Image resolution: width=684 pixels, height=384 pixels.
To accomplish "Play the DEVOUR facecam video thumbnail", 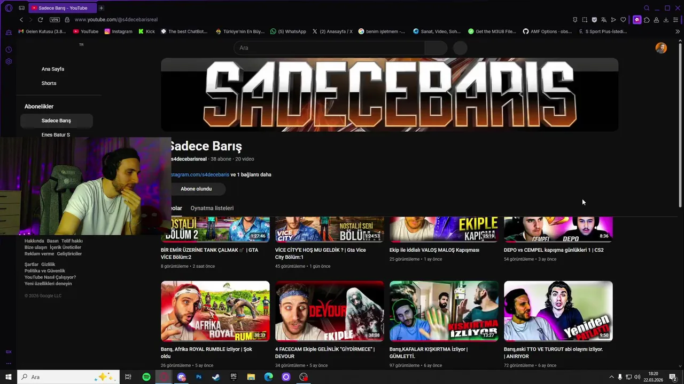I will [329, 311].
